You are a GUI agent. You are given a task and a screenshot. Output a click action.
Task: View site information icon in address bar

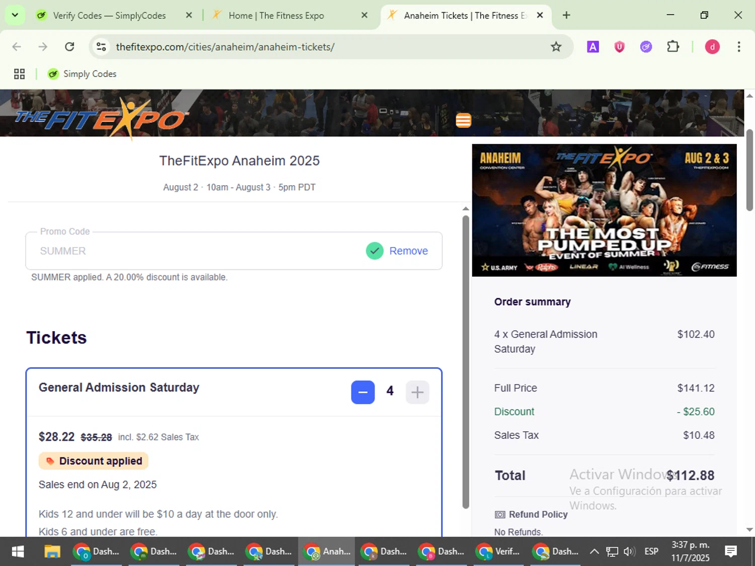click(101, 47)
